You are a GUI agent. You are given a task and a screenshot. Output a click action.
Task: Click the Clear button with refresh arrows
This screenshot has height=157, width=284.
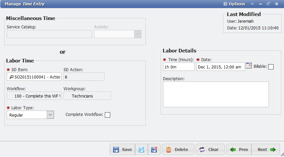208,150
